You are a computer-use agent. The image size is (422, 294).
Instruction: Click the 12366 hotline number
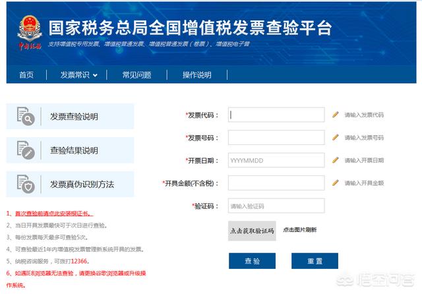[79, 261]
